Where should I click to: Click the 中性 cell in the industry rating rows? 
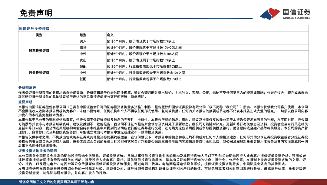tap(83, 73)
